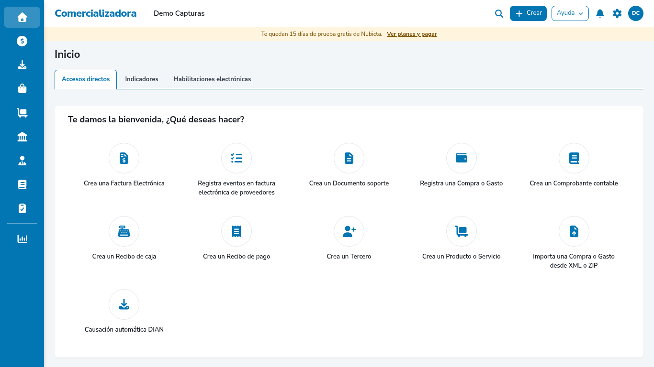Switch to the 'Habilitaciones electrónicas' tab
This screenshot has width=654, height=367.
click(212, 79)
